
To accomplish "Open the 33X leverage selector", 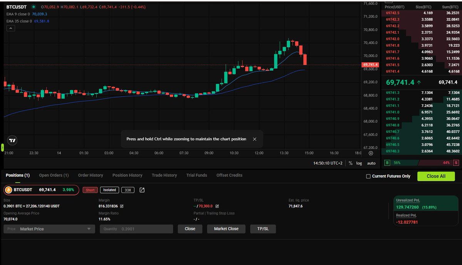I will 128,190.
